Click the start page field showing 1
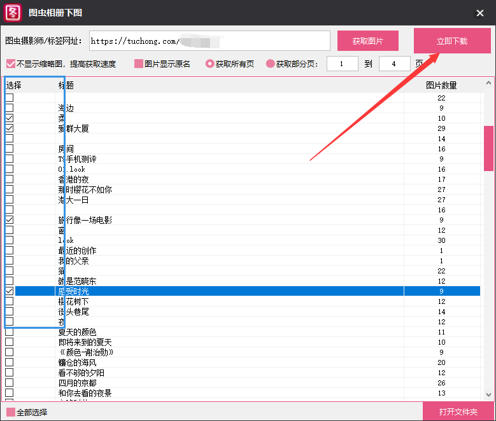This screenshot has height=421, width=496. [x=343, y=64]
